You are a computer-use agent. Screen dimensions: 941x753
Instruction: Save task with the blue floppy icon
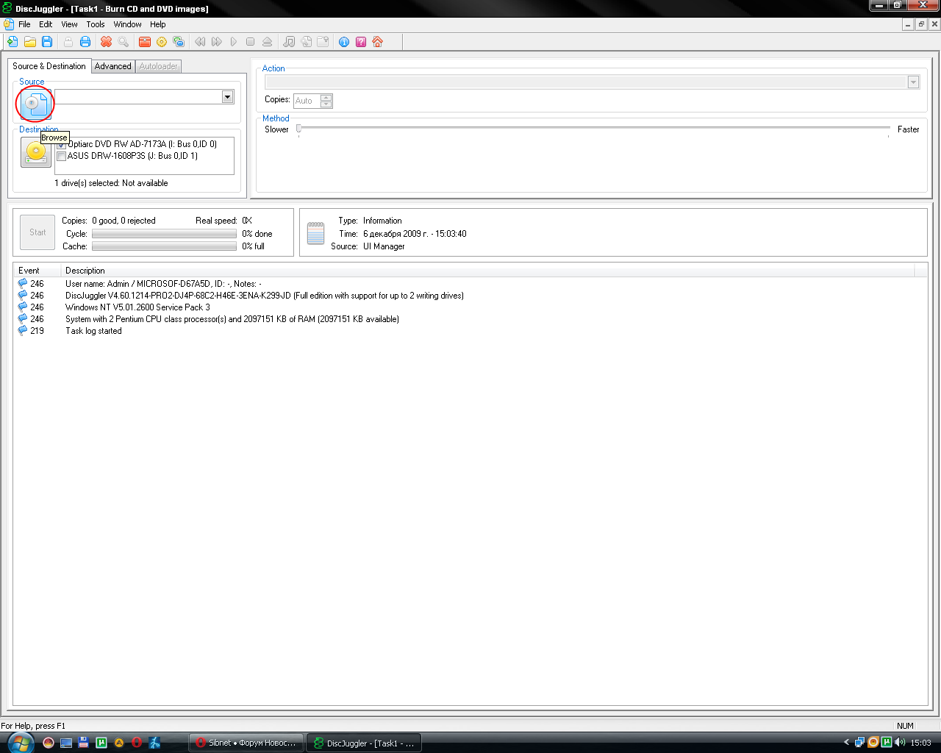point(47,42)
